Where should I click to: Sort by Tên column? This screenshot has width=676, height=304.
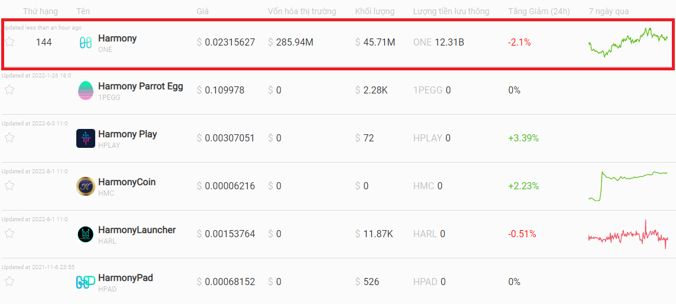[x=83, y=12]
